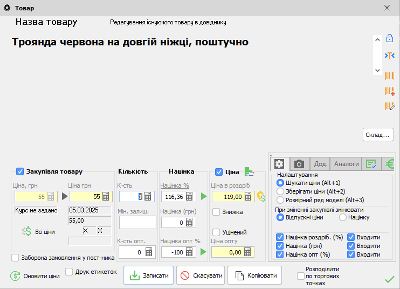Viewport: 400px width, 289px height.
Task: Click the Всі ціни dollar icon
Action: pyautogui.click(x=27, y=232)
